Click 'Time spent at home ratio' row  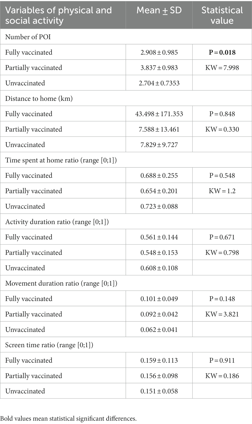click(x=126, y=160)
